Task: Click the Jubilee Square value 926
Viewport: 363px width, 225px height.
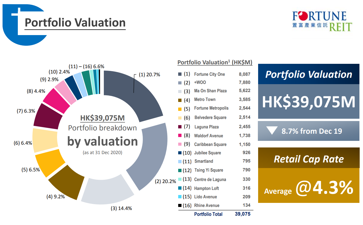Action: (246, 153)
